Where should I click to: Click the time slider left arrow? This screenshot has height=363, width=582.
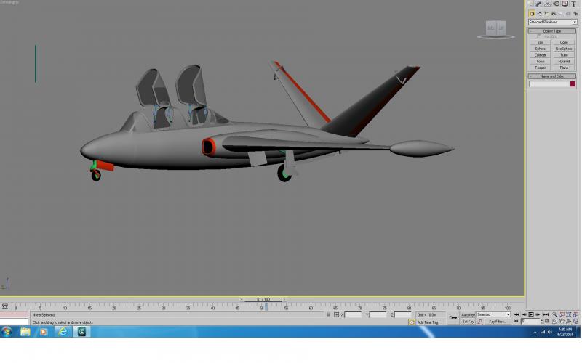242,299
